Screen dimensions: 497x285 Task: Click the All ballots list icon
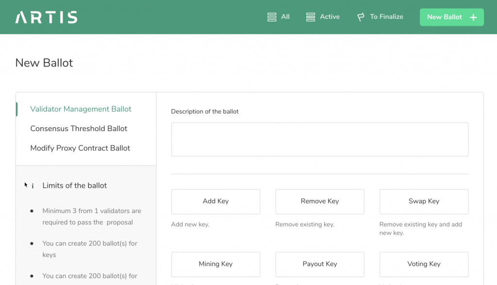coord(272,17)
